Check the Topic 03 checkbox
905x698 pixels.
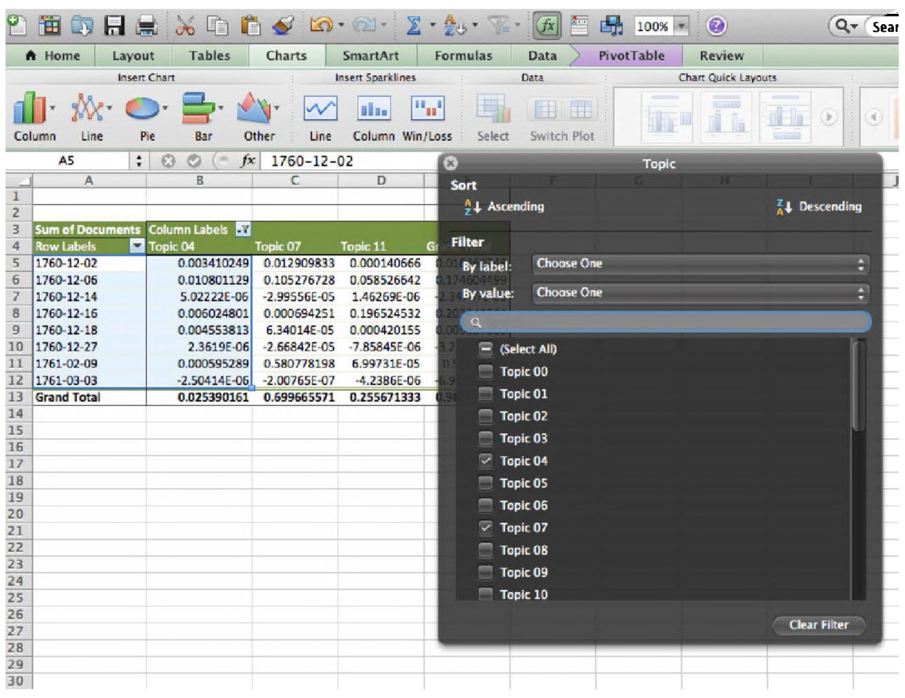[486, 438]
